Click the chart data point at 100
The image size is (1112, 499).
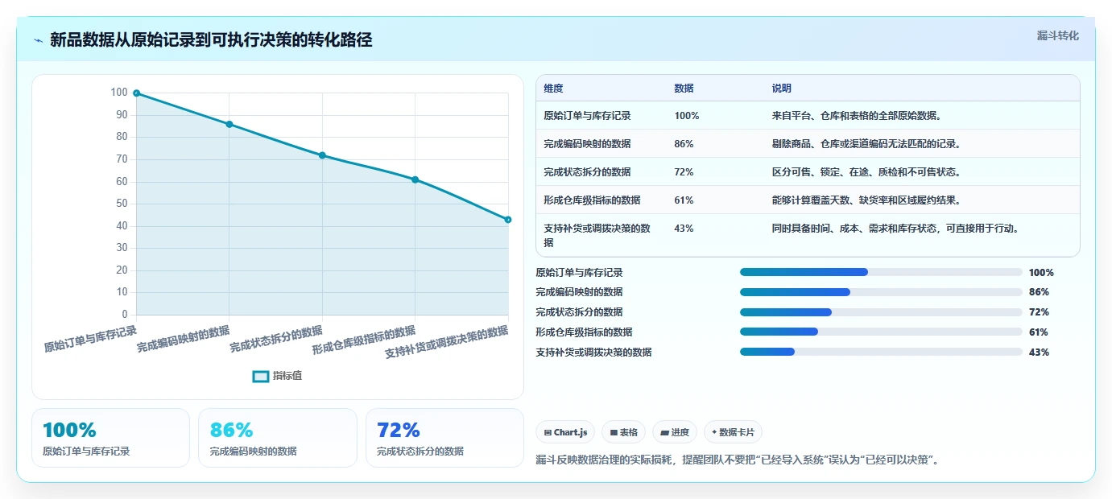coord(137,93)
